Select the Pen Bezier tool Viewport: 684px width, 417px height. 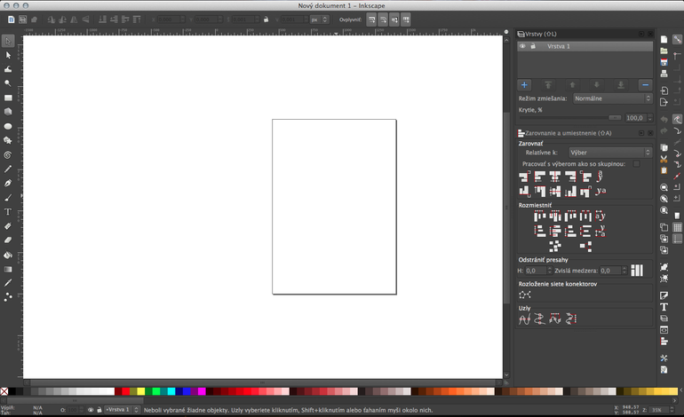[x=8, y=184]
